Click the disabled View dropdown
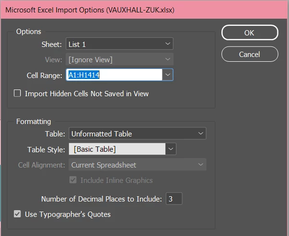 coord(119,59)
